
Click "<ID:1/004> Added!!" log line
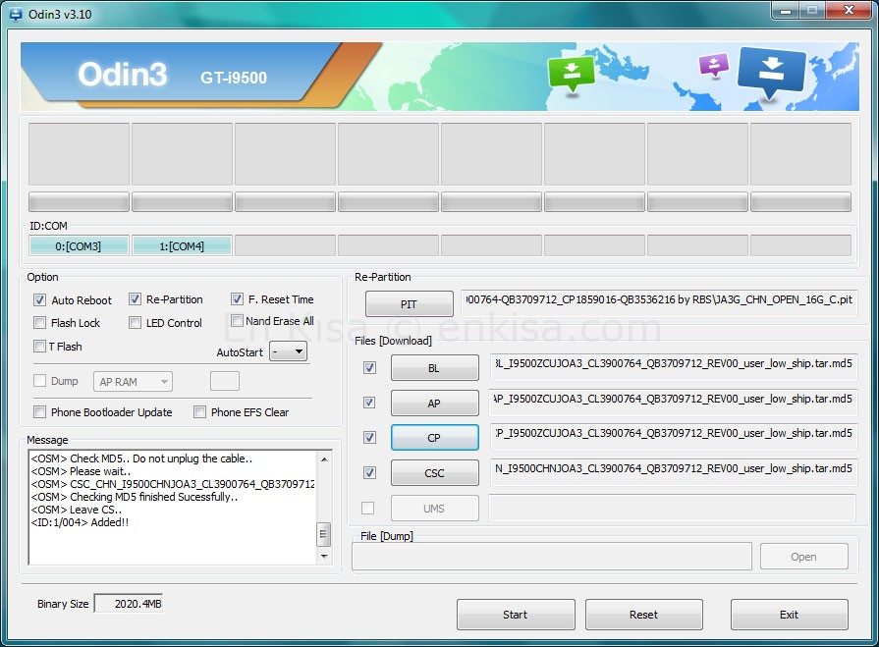click(x=80, y=522)
